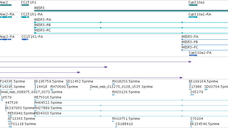The image size is (228, 128).
Task: Select the Cyp310a1 gene arrow glyph
Action: pos(193,5)
